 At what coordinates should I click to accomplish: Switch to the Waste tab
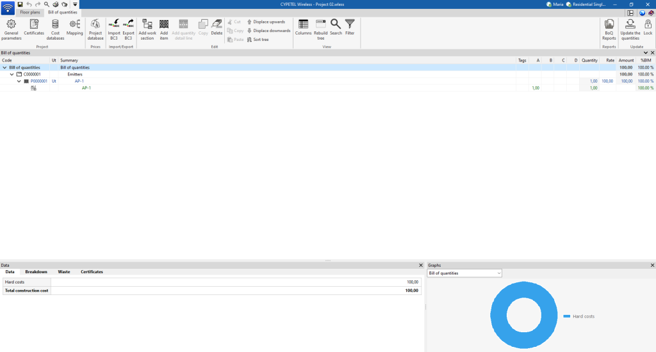coord(64,272)
